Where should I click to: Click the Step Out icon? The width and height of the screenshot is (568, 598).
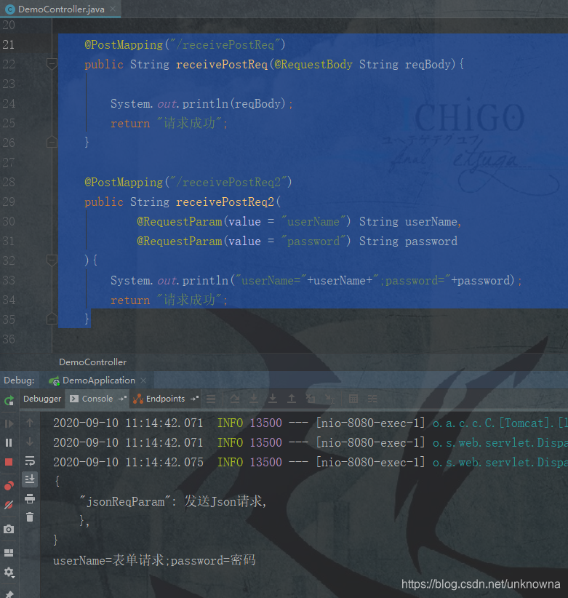point(292,399)
